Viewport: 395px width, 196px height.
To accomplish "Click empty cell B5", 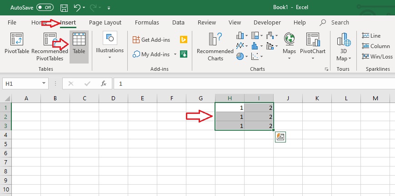I will click(x=55, y=144).
